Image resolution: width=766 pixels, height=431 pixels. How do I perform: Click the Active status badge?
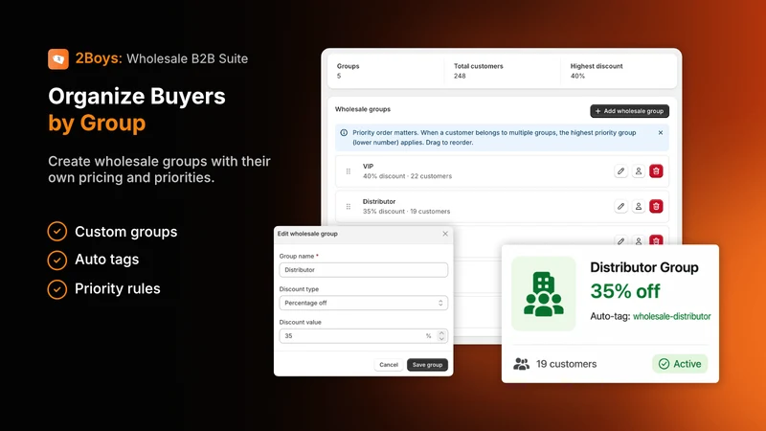click(680, 364)
